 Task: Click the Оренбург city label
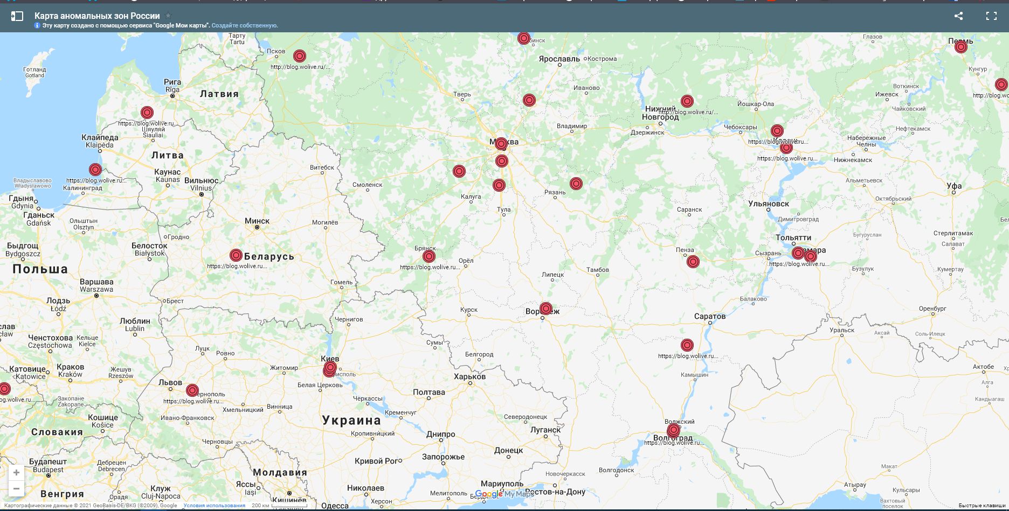coord(933,309)
